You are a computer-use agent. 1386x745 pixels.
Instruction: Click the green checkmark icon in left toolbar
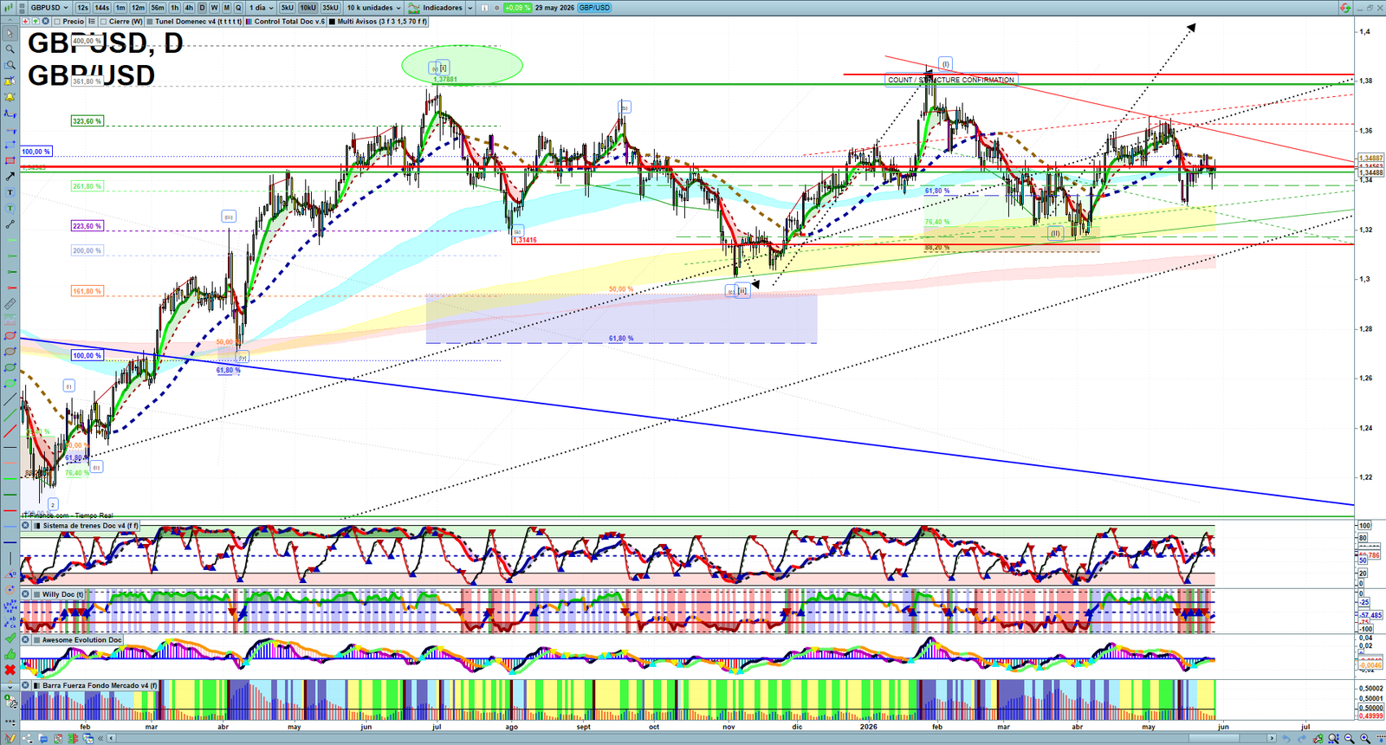10,638
